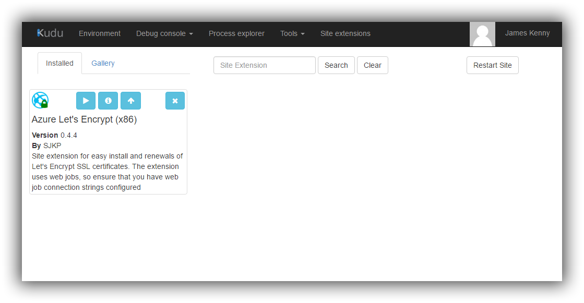This screenshot has width=584, height=303.
Task: Open the Environment page
Action: pyautogui.click(x=100, y=33)
